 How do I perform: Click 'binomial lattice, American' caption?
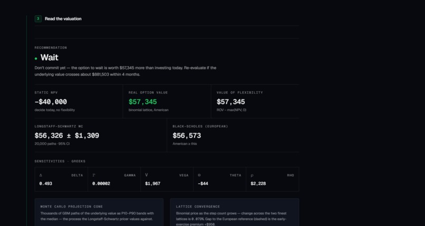pos(148,110)
